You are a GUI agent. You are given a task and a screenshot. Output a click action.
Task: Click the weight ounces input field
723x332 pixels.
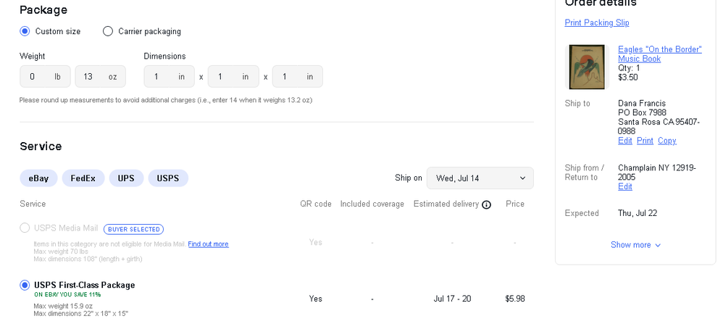point(93,77)
